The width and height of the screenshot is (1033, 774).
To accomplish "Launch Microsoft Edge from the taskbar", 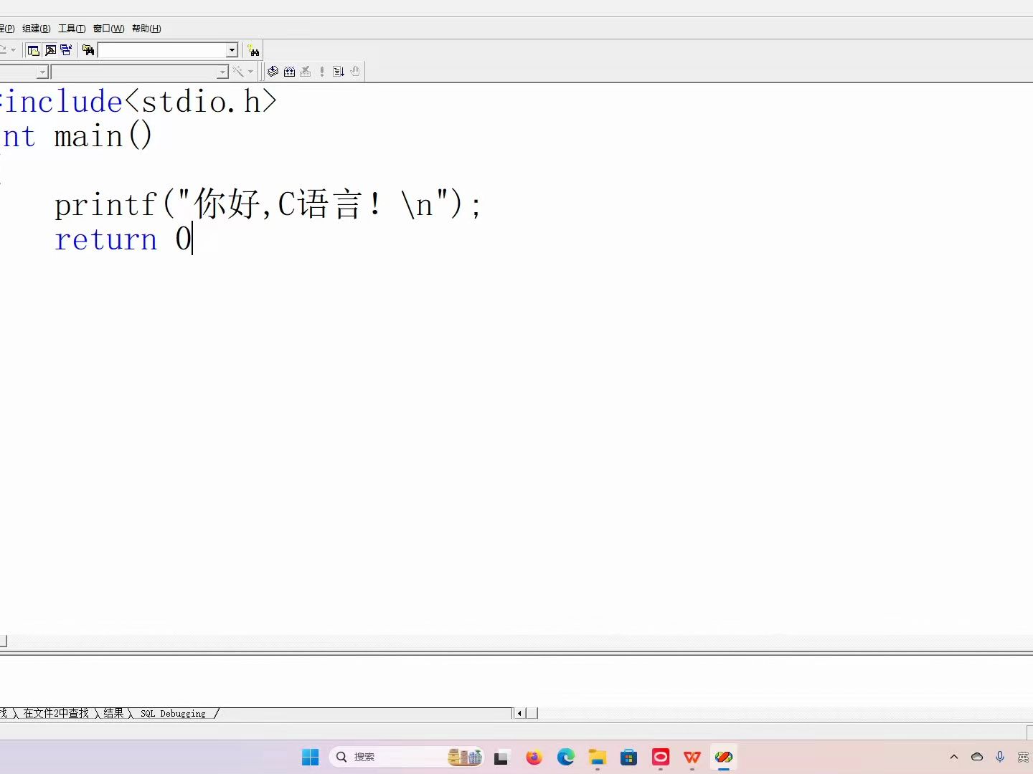I will tap(566, 757).
